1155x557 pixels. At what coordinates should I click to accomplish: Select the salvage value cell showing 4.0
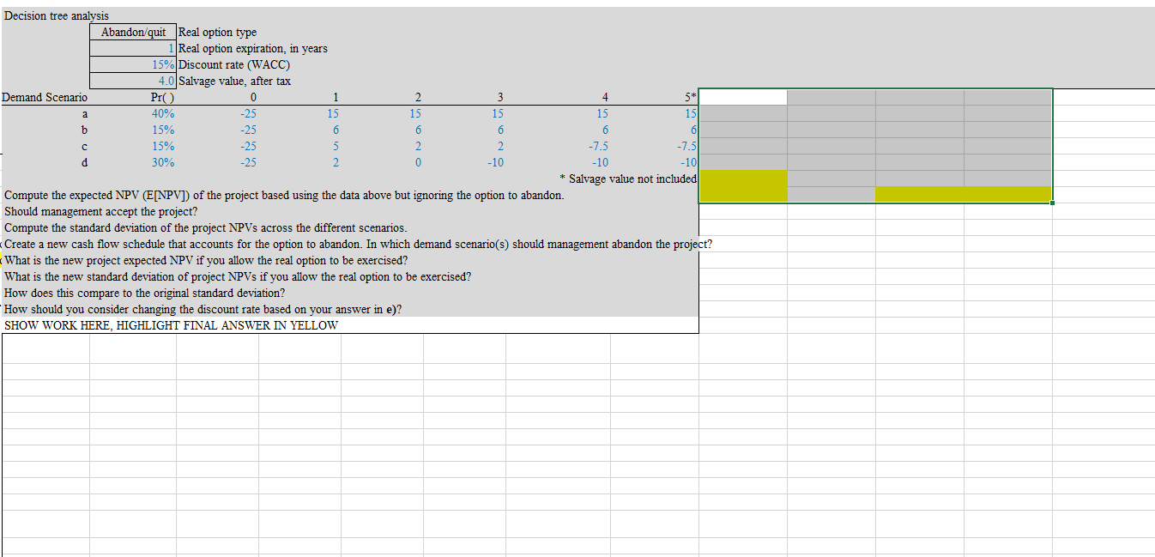point(133,81)
